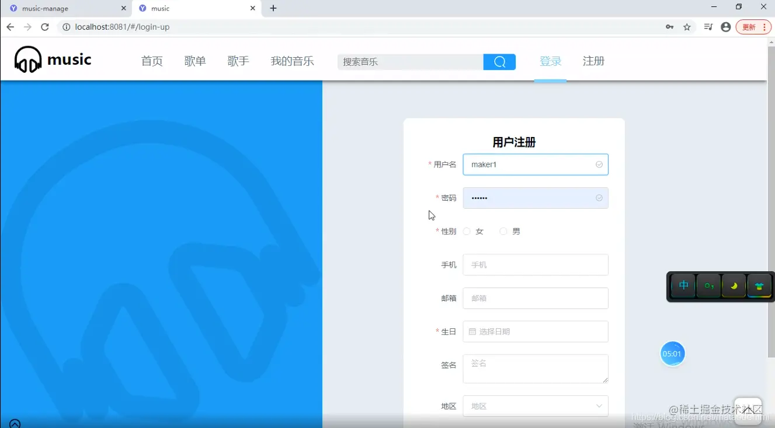Open the 我的音乐 navigation link
The width and height of the screenshot is (775, 428).
click(292, 60)
